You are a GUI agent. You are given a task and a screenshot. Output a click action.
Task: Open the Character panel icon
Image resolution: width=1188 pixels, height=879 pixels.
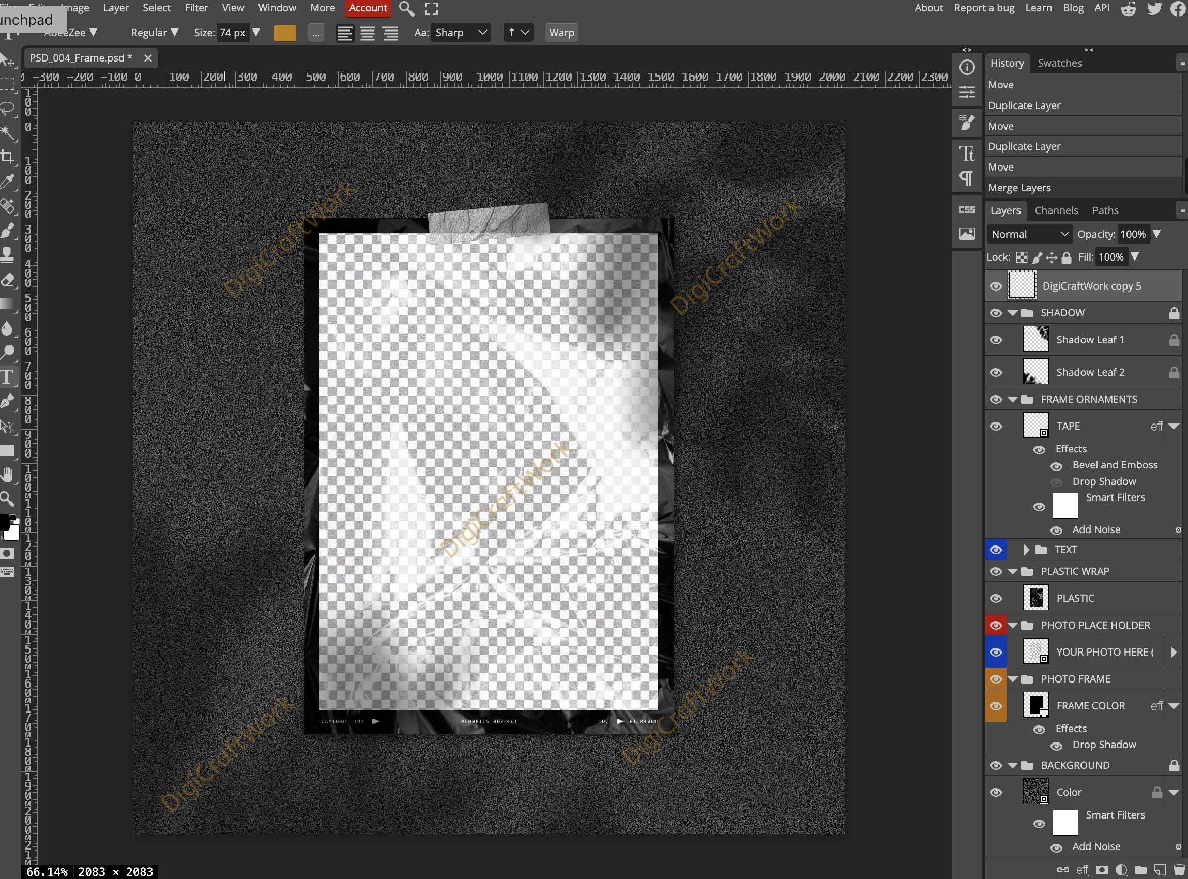(967, 153)
